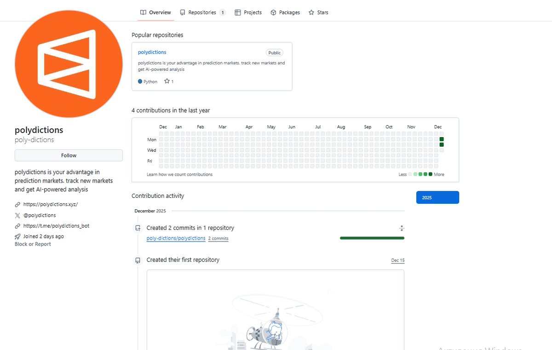
Task: Click the Python language color dot
Action: [140, 81]
